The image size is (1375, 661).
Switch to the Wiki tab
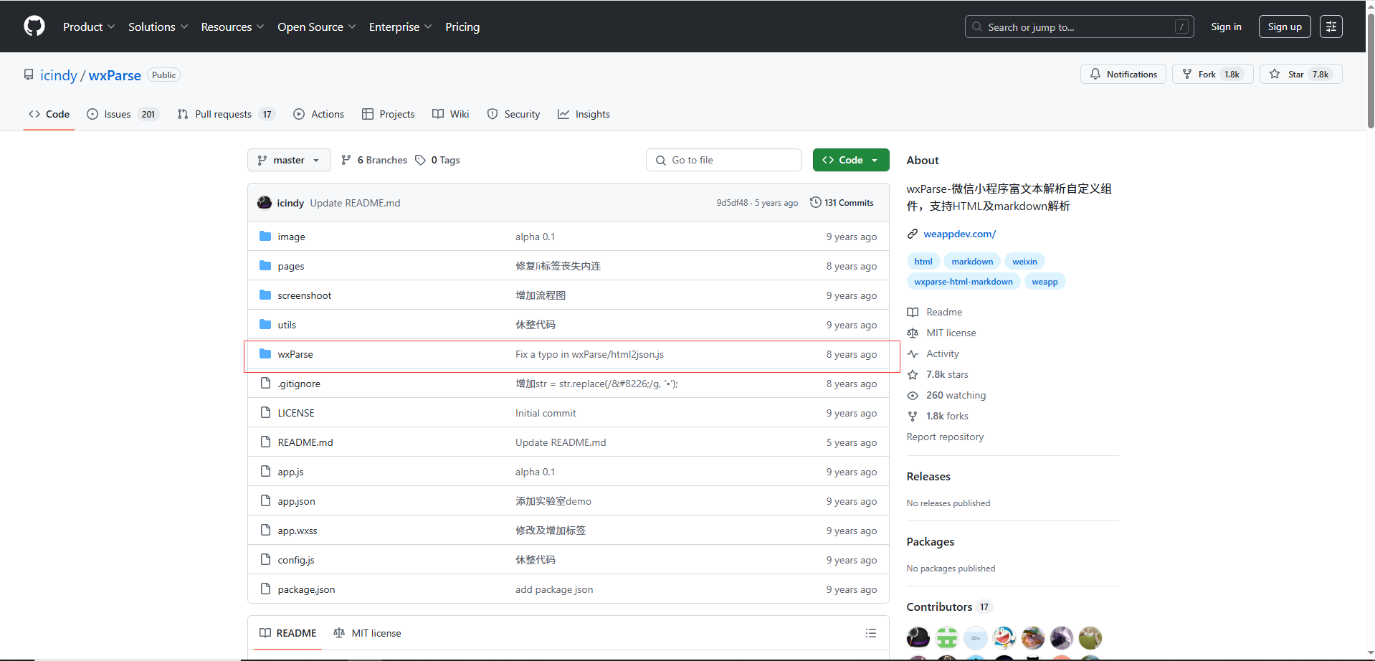451,114
